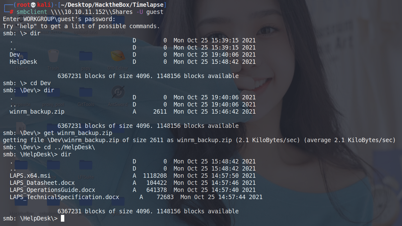Viewport: 402px width, 226px height.
Task: Click the 'Try "help"' hint line
Action: [81, 26]
